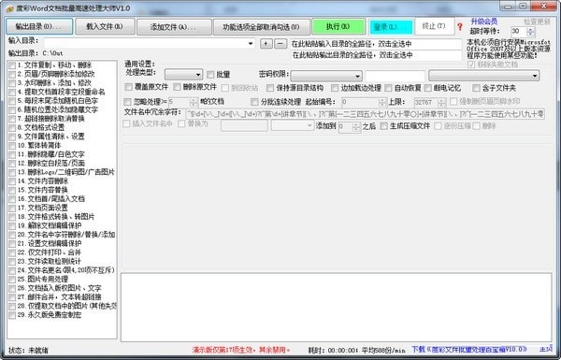
Task: Adjust the 起始编号 spinner arrows
Action: point(382,102)
